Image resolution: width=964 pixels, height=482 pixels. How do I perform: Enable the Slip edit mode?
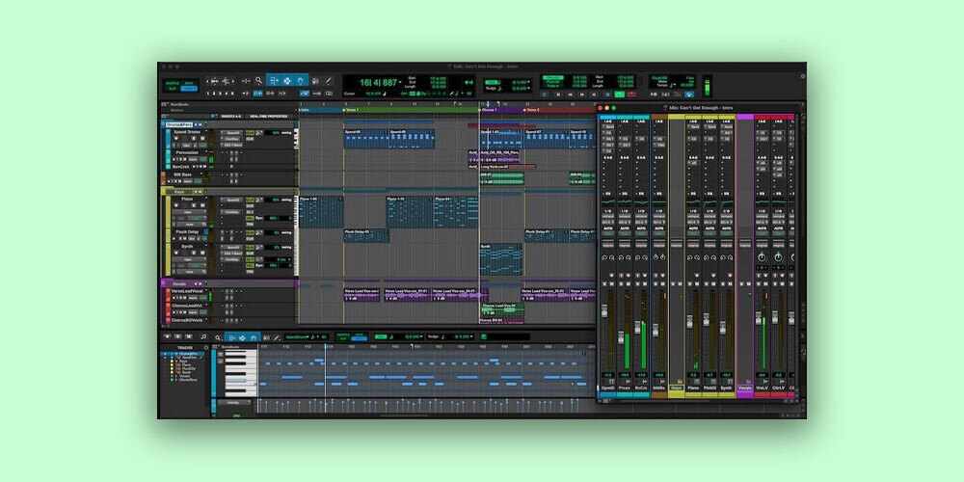[191, 81]
